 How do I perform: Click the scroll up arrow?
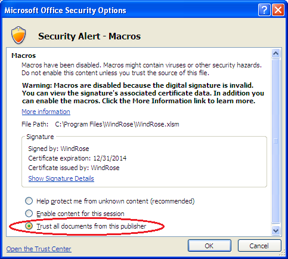[275, 53]
